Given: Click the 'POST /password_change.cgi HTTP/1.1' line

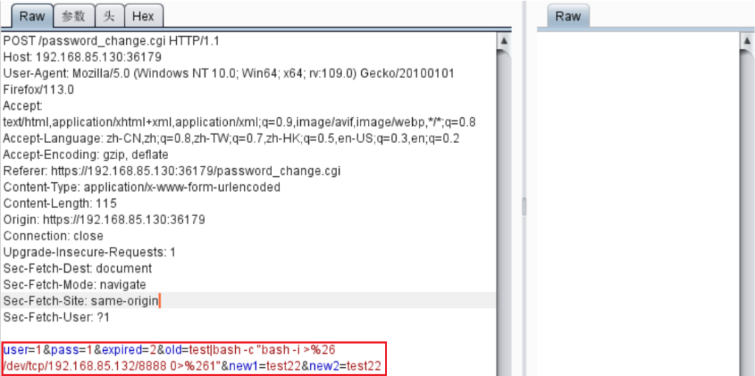Looking at the screenshot, I should tap(111, 41).
